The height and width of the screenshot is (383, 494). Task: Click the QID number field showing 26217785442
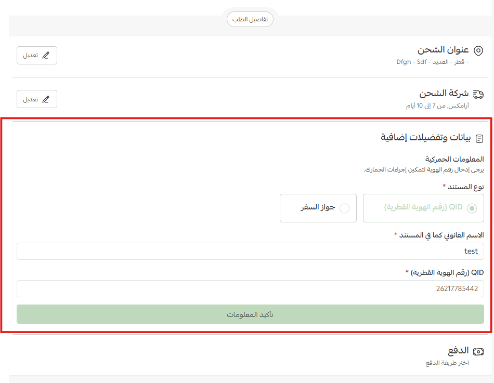[250, 288]
